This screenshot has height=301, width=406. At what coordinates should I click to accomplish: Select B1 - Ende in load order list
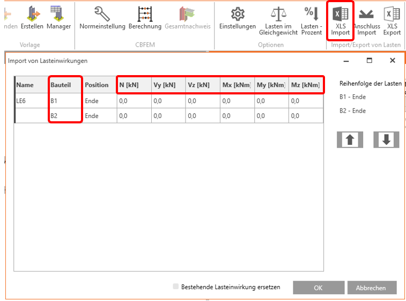coord(353,97)
